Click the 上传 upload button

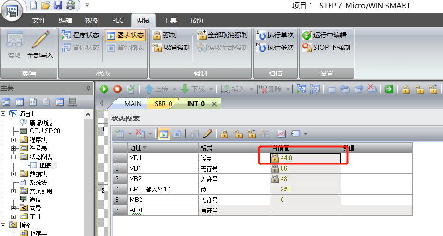tap(157, 89)
